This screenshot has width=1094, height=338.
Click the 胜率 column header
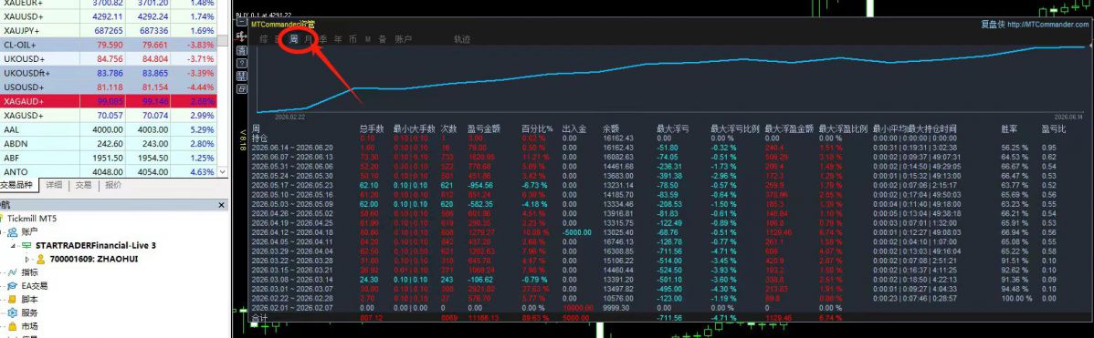[x=1009, y=128]
